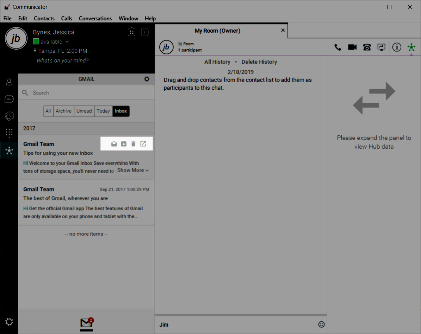Click the Tips for using your new inbox subject
The width and height of the screenshot is (421, 334).
pyautogui.click(x=58, y=153)
